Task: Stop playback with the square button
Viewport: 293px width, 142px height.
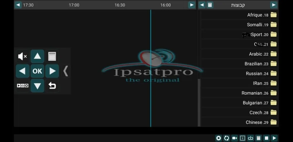Action: coord(266,138)
